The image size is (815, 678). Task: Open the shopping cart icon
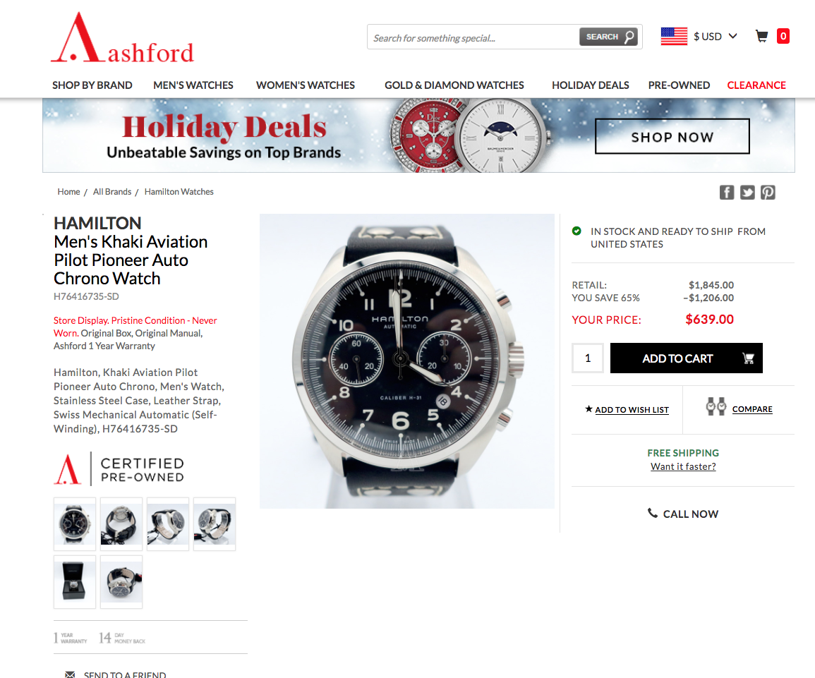[x=761, y=37]
